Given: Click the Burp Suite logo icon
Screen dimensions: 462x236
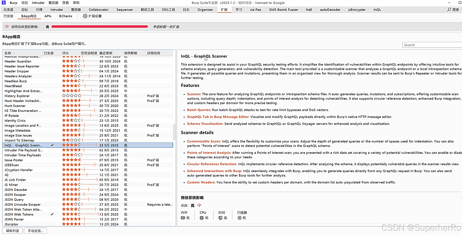Looking at the screenshot, I should 4,3.
